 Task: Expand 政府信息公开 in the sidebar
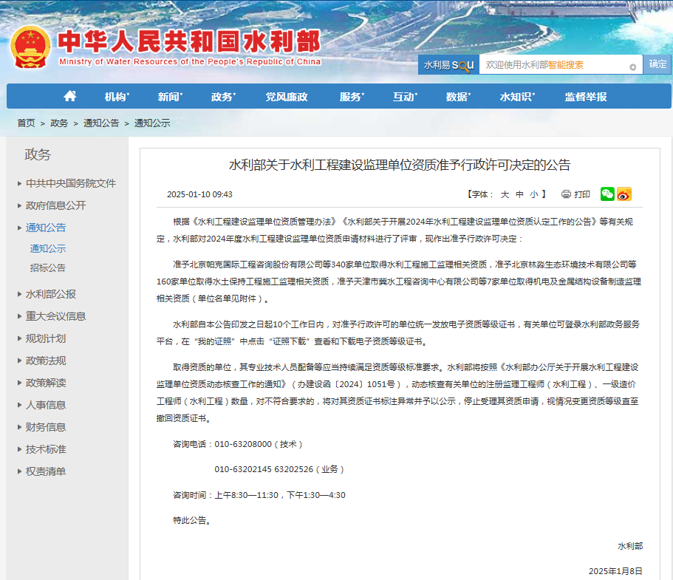coord(55,205)
